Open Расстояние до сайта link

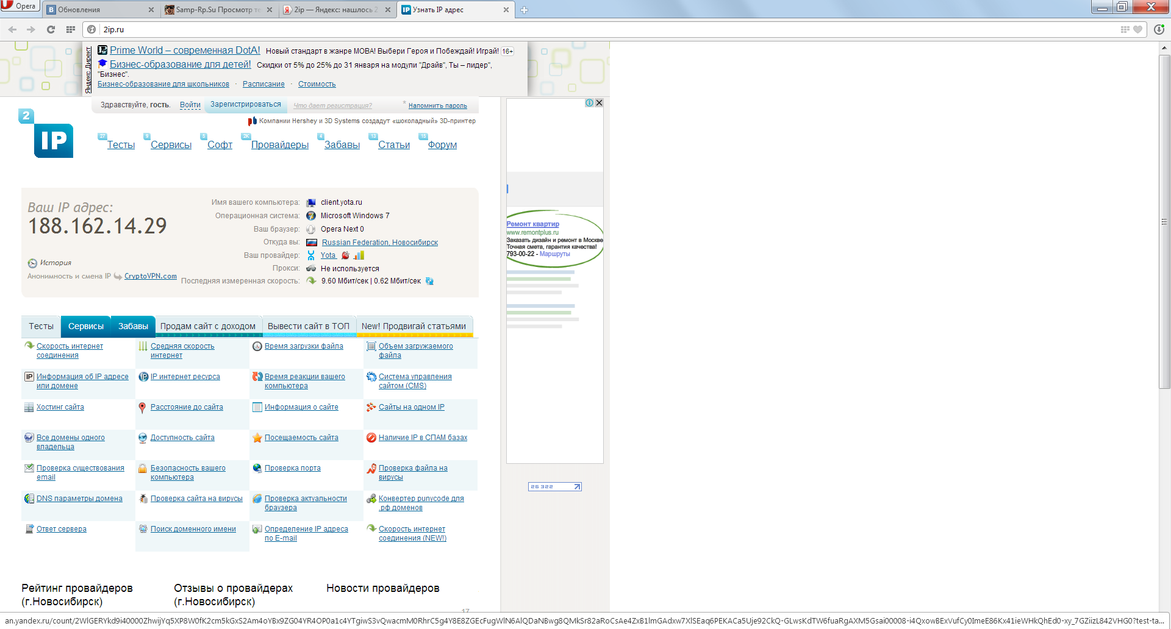(187, 407)
